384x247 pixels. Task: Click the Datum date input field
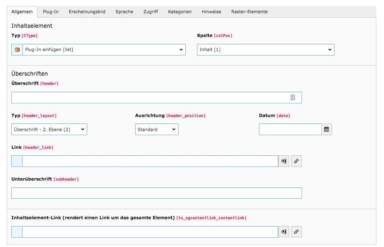pyautogui.click(x=290, y=129)
